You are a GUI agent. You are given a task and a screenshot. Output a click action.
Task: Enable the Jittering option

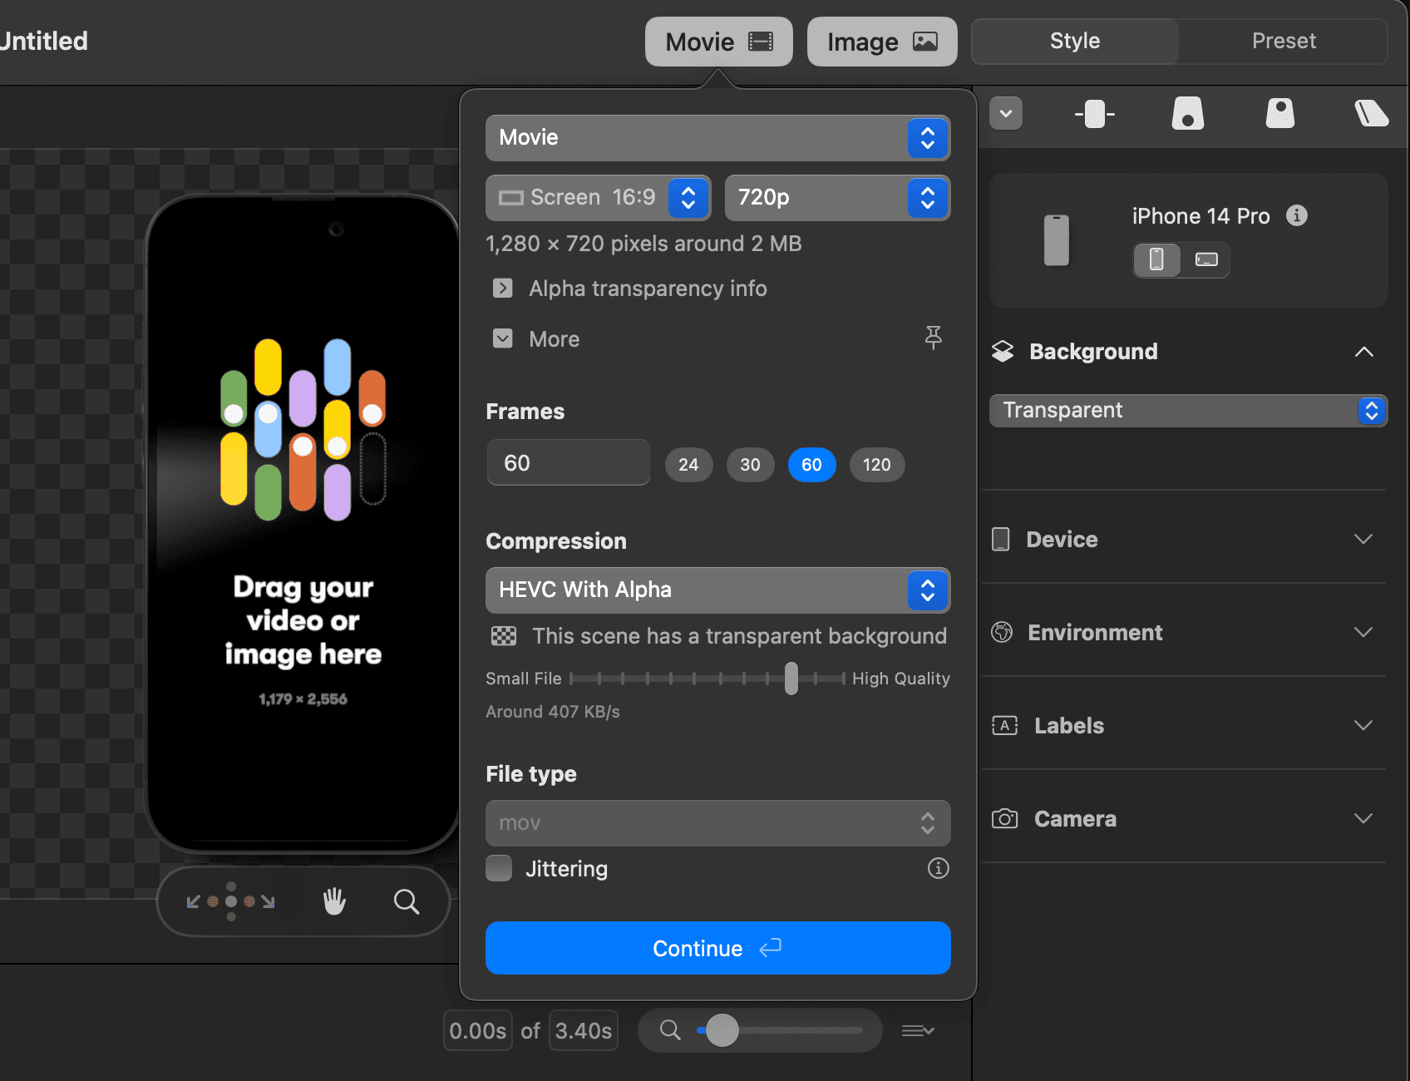tap(499, 868)
